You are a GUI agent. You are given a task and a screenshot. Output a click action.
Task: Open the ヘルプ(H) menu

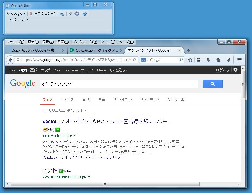point(126,42)
